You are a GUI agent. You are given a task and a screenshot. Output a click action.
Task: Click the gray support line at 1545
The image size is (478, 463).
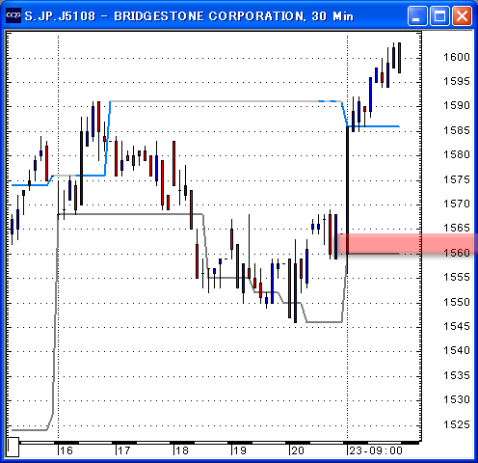(x=325, y=322)
